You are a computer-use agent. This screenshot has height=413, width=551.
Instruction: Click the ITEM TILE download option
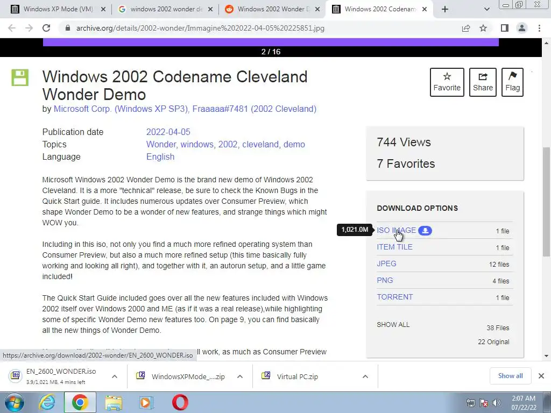[394, 247]
